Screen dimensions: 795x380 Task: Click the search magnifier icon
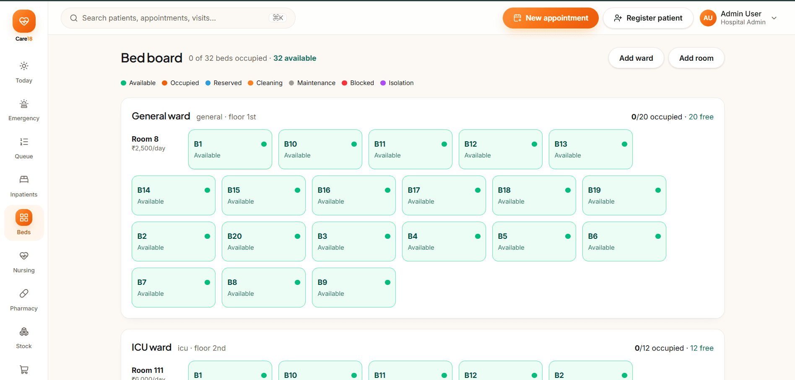(74, 18)
